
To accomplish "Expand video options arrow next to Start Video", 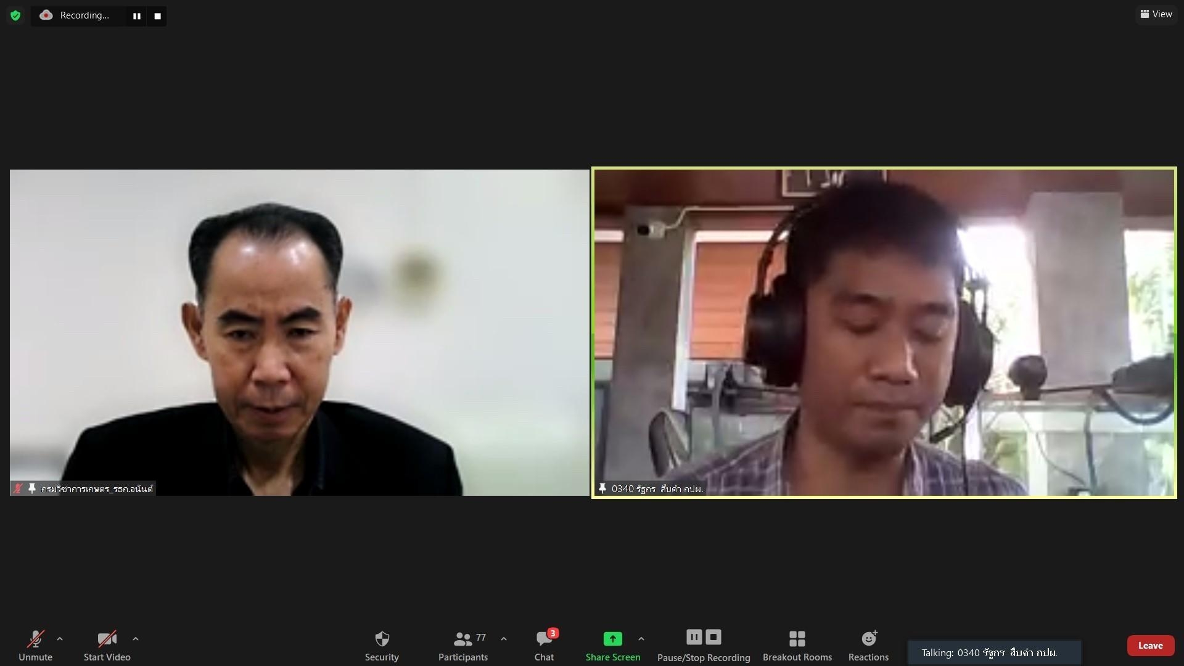I will tap(136, 639).
